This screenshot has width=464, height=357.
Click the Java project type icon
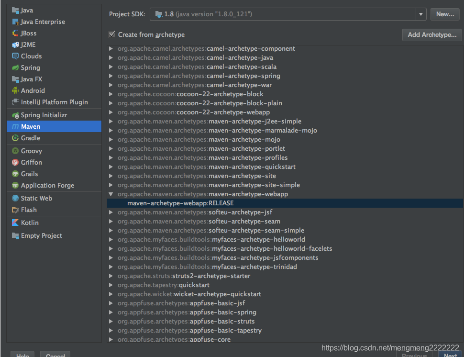[x=15, y=11]
